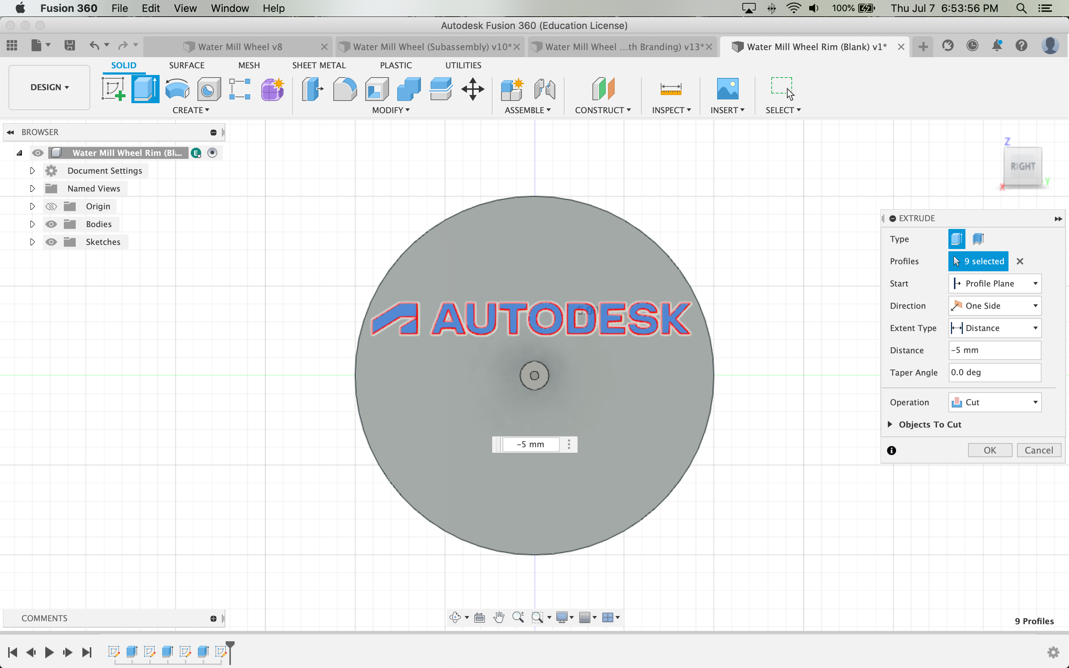Save the document with the Save icon

(x=69, y=45)
